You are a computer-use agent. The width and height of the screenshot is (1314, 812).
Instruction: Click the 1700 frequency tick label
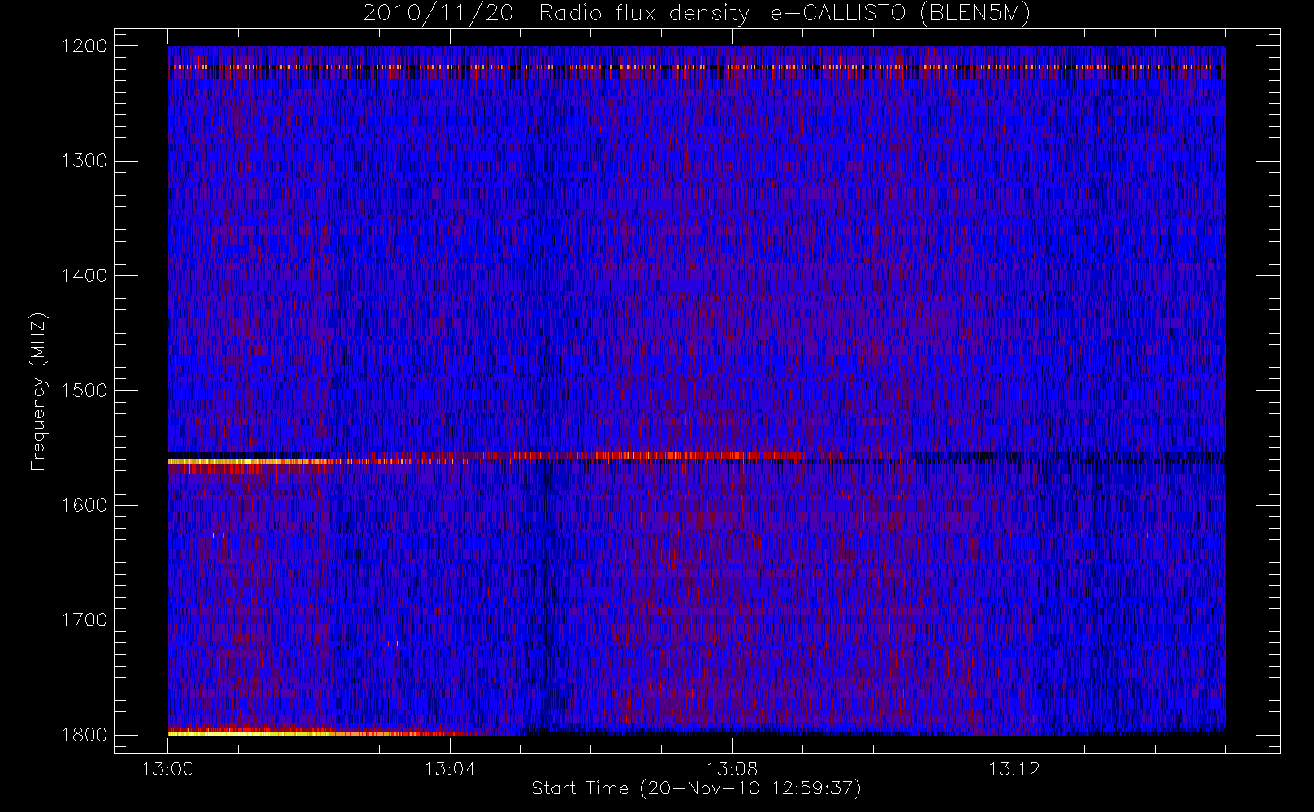coord(84,620)
